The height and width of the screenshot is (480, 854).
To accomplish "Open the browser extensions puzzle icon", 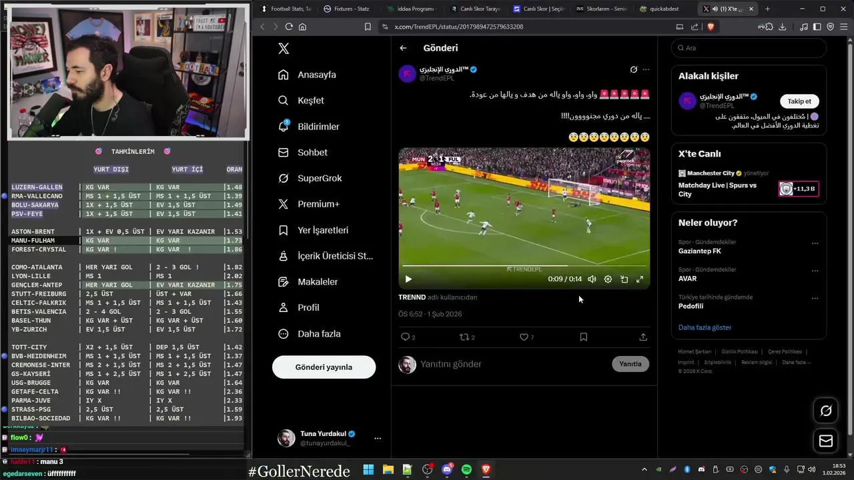I will 770,27.
